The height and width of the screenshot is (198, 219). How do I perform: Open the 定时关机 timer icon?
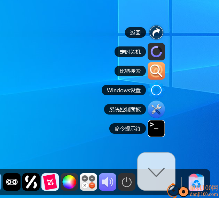coord(156,52)
